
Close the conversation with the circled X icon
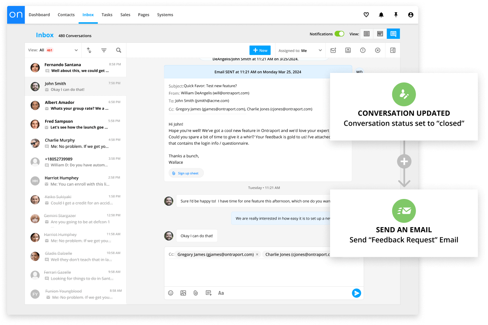378,50
